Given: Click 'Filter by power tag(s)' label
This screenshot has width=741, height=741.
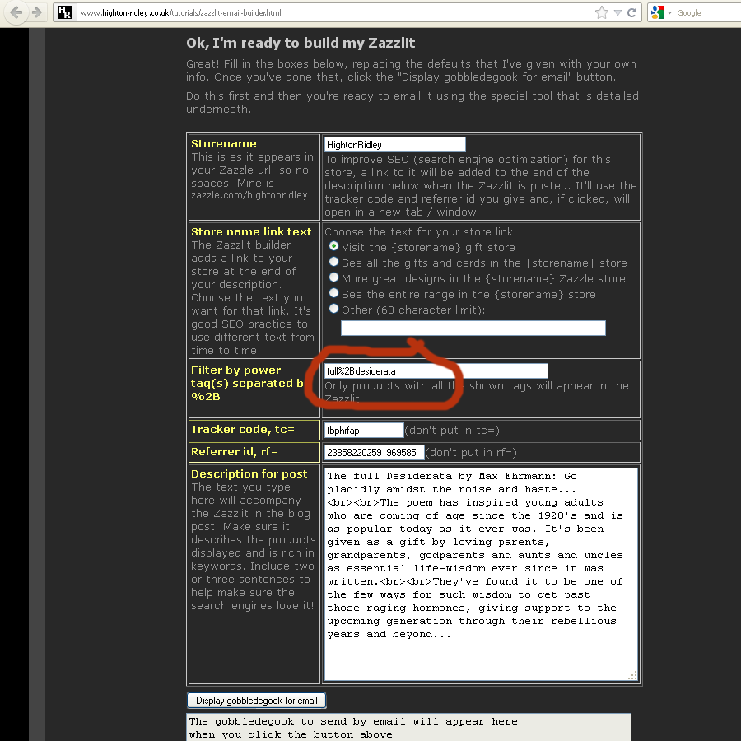Looking at the screenshot, I should (247, 383).
